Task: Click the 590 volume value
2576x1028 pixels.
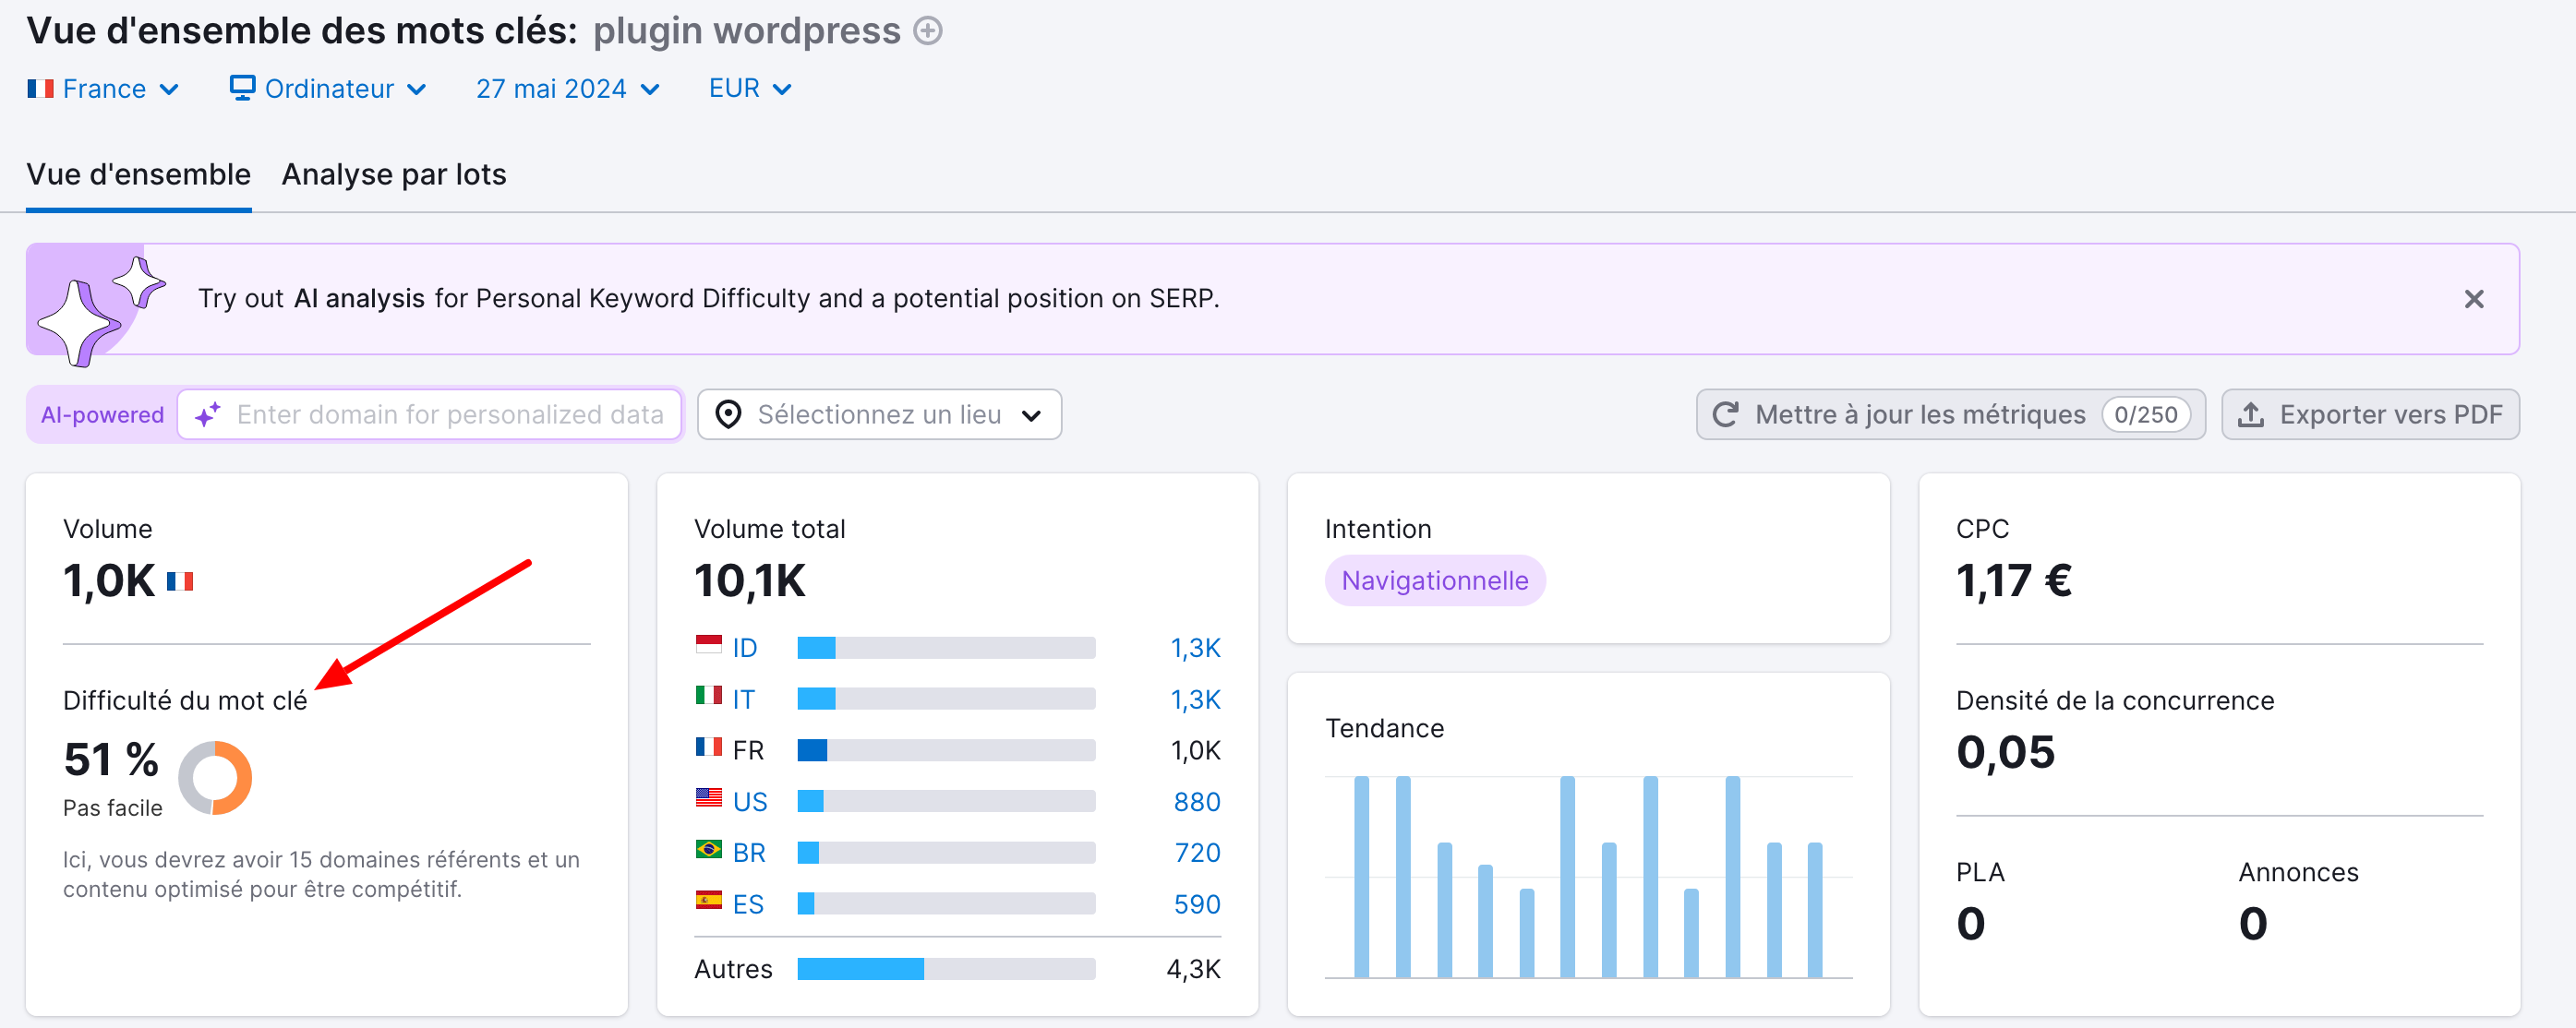Action: (x=1197, y=904)
